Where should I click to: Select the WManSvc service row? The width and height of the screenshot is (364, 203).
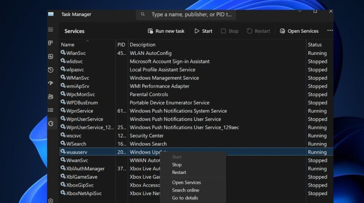pyautogui.click(x=197, y=78)
